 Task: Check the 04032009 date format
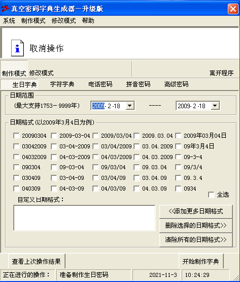[x=16, y=157]
